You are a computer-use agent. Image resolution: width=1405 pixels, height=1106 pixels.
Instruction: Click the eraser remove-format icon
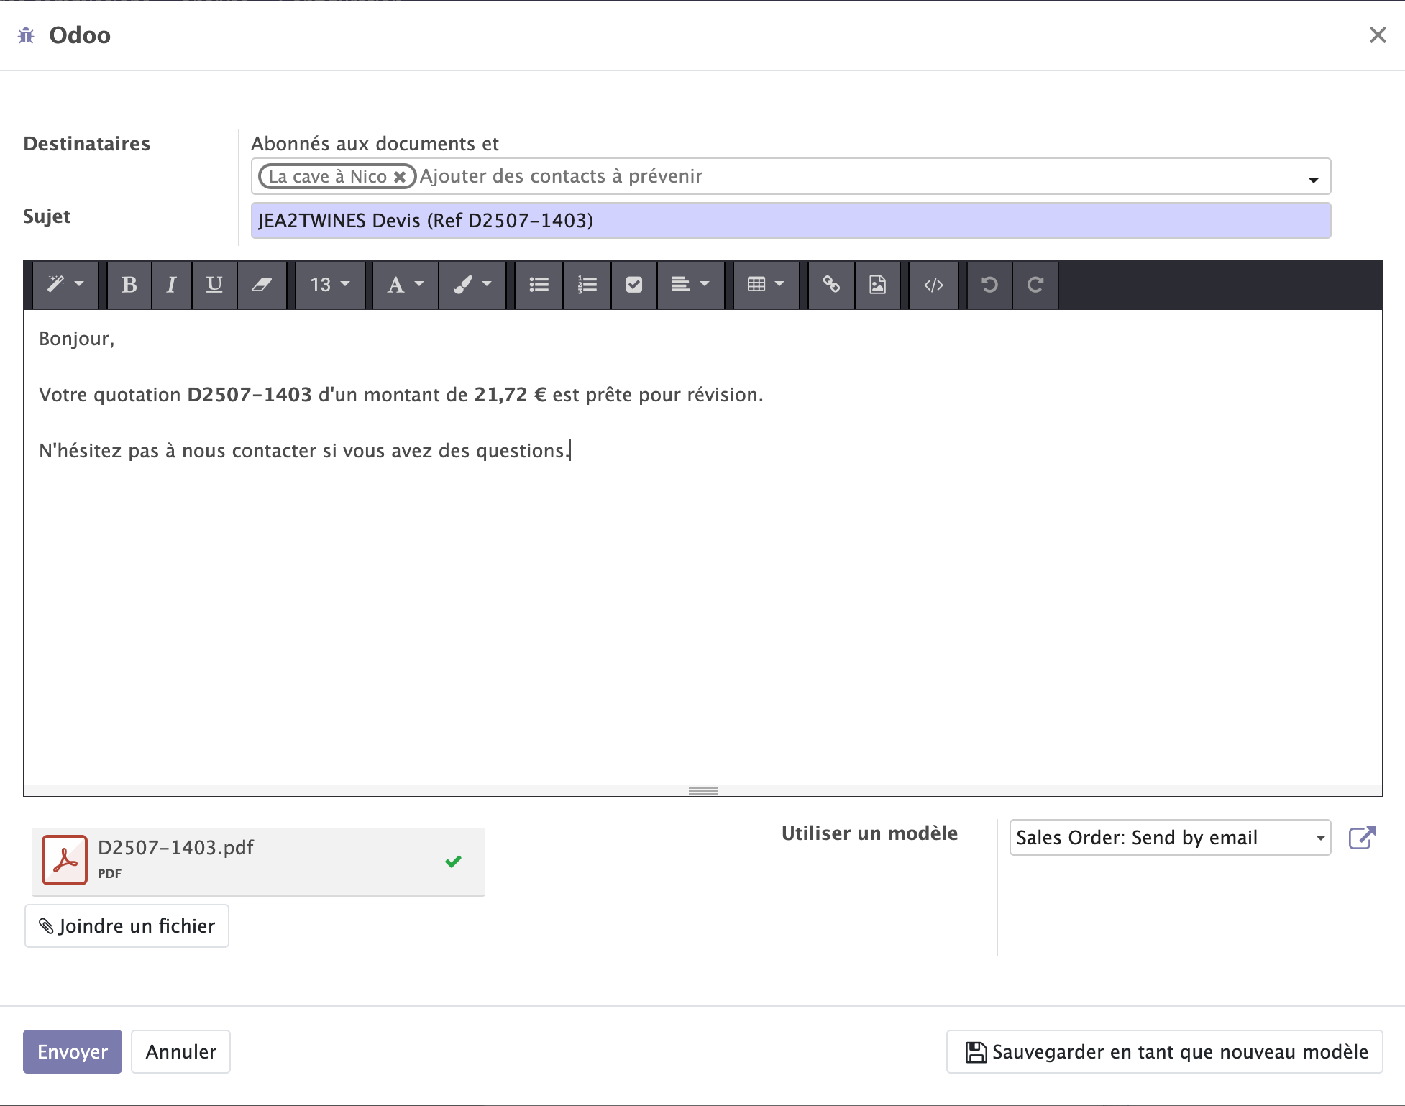262,285
